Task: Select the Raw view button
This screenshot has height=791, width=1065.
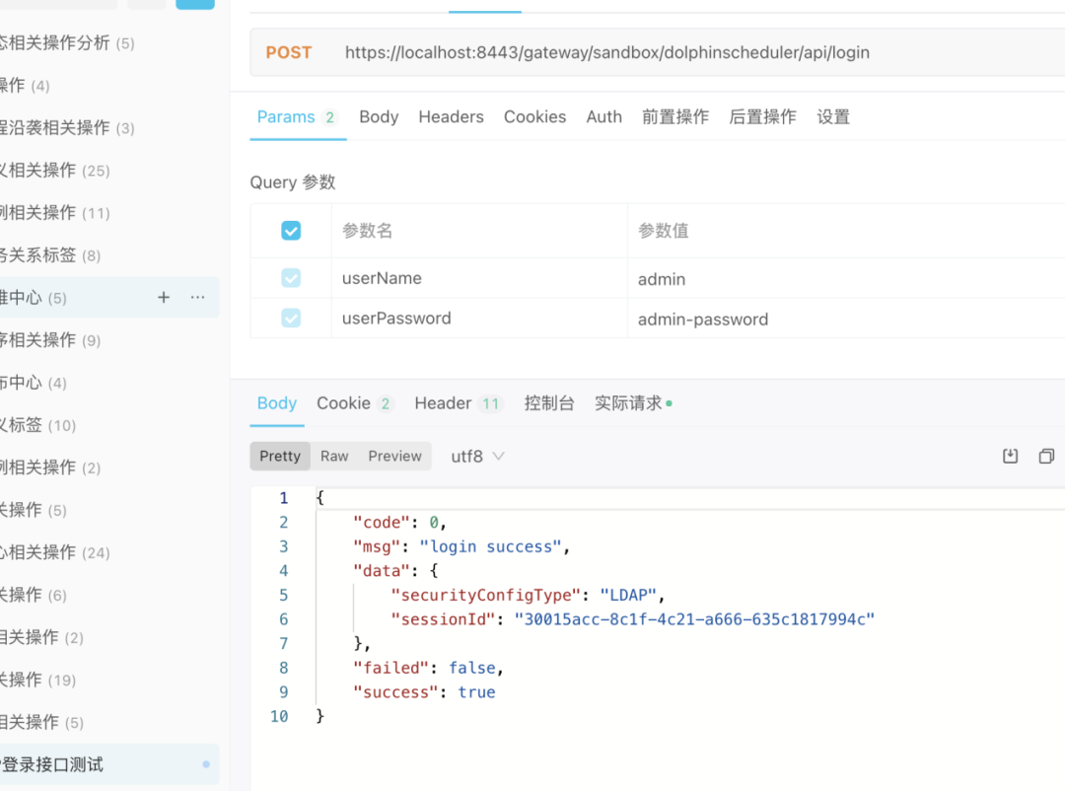Action: coord(334,456)
